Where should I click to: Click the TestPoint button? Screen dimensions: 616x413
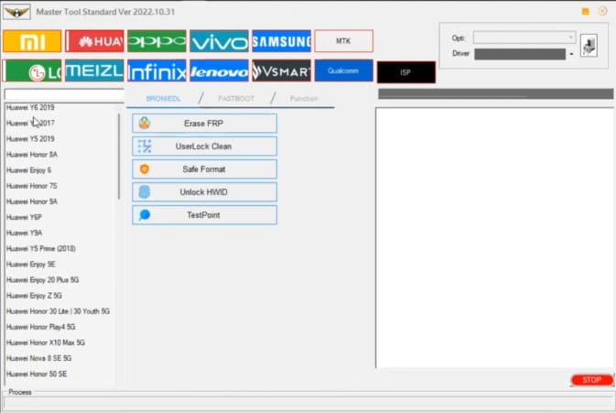(x=204, y=215)
